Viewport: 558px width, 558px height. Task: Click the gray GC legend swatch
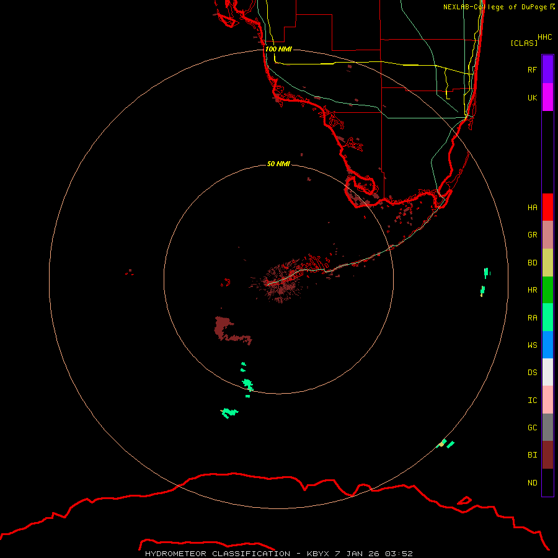pos(547,427)
